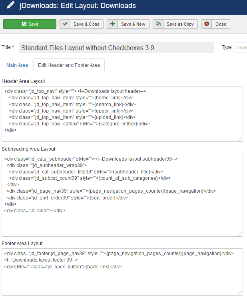Screen dimensions: 247x300
Task: Click the {category_listbox} code line
Action: pyautogui.click(x=79, y=124)
